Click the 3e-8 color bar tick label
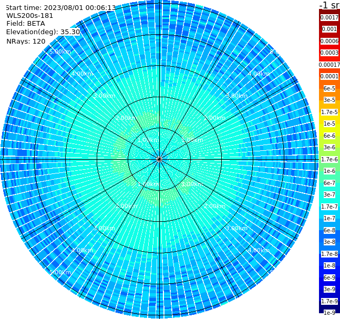The width and height of the screenshot is (340, 319). point(329,242)
